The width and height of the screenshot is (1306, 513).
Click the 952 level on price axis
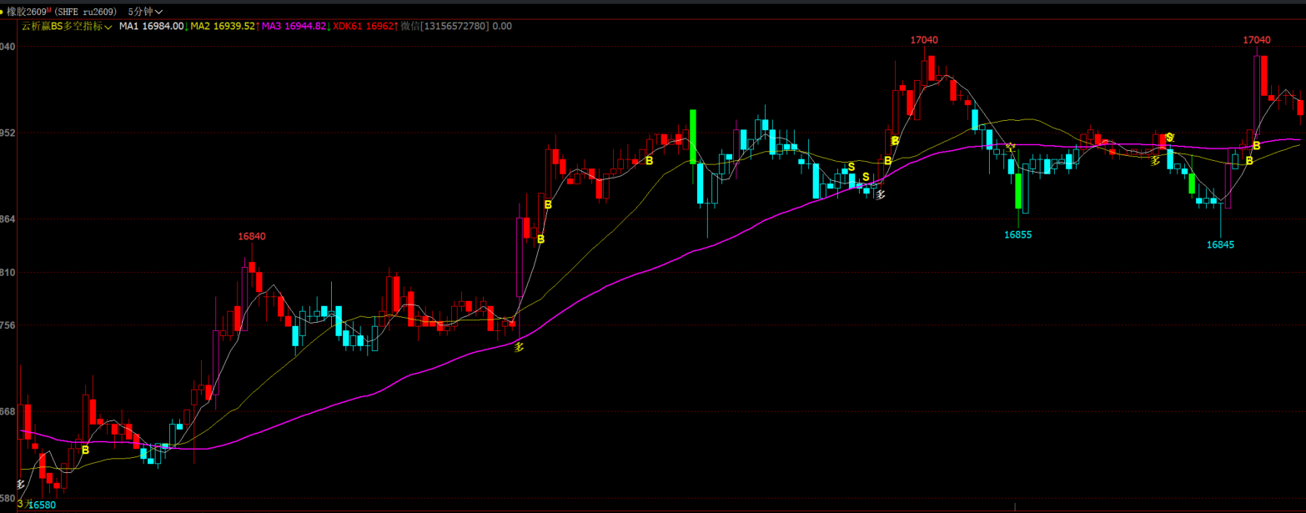tap(8, 133)
